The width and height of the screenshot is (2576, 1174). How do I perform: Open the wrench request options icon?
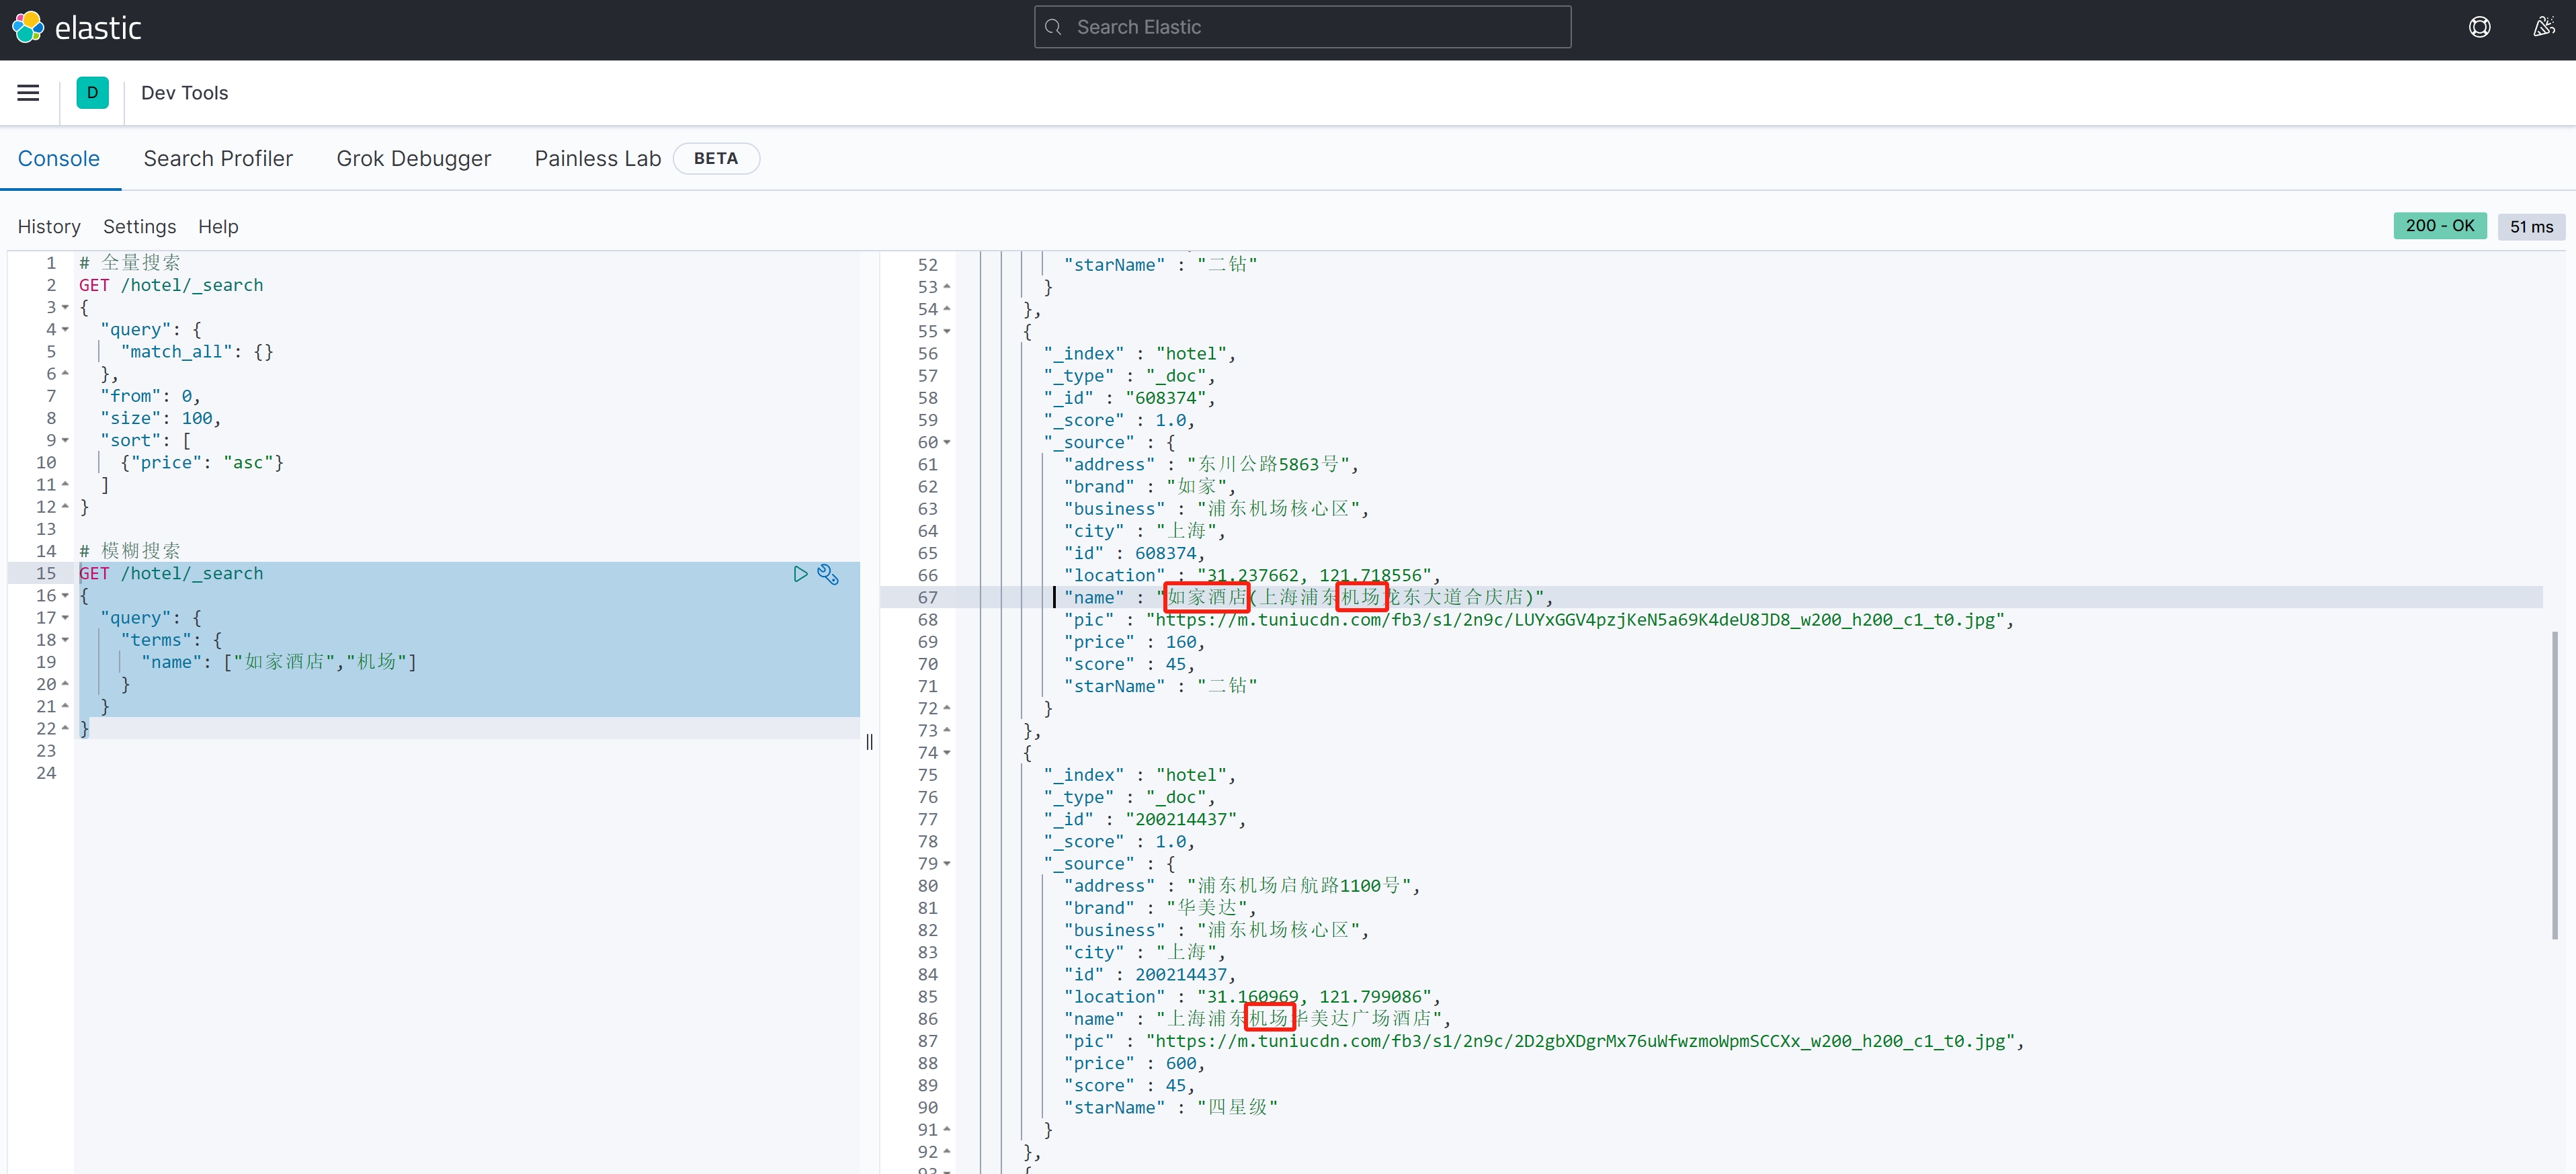click(x=828, y=574)
